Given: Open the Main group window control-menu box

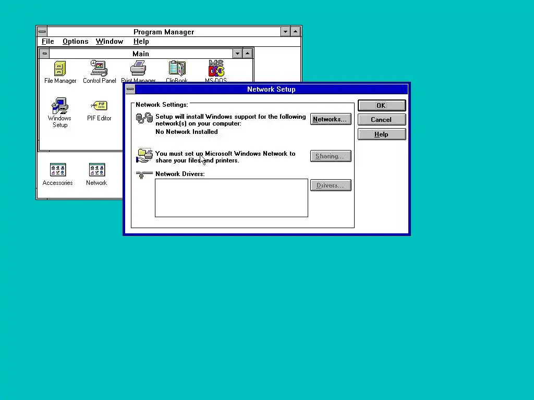Looking at the screenshot, I should tap(45, 54).
